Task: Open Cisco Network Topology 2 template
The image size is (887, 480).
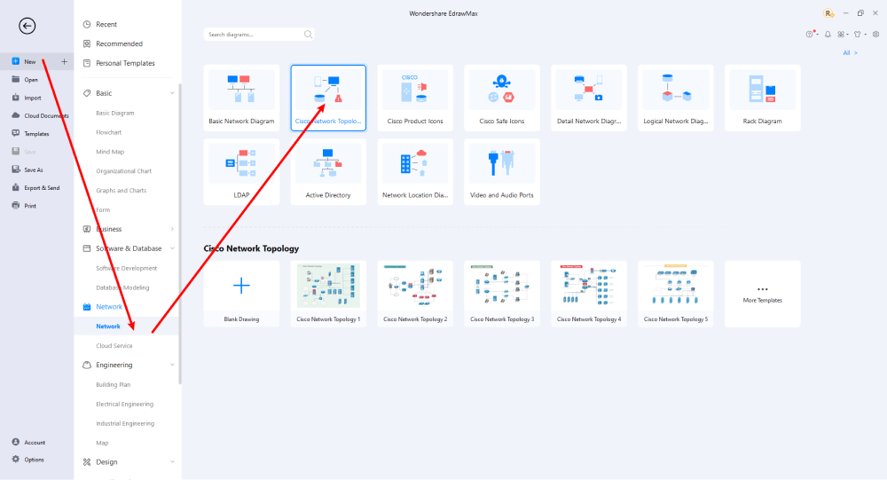Action: 415,294
